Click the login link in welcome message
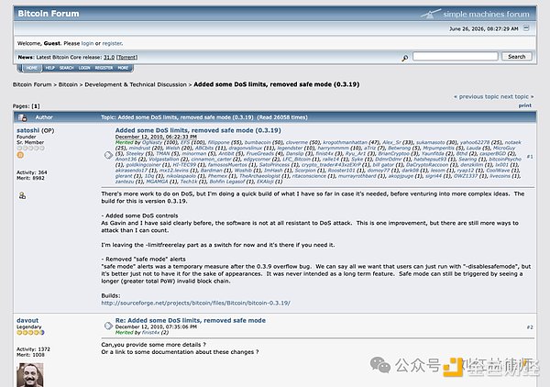The height and width of the screenshot is (387, 550). pos(87,43)
